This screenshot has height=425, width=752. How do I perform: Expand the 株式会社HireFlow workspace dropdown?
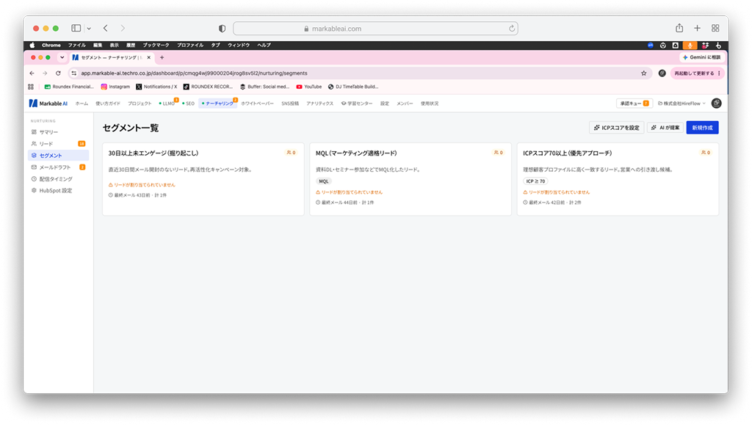tap(681, 103)
